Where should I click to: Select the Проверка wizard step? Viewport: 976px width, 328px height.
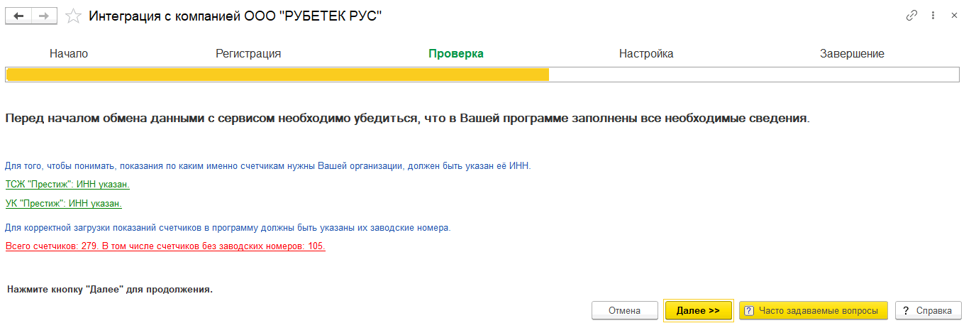tap(456, 54)
